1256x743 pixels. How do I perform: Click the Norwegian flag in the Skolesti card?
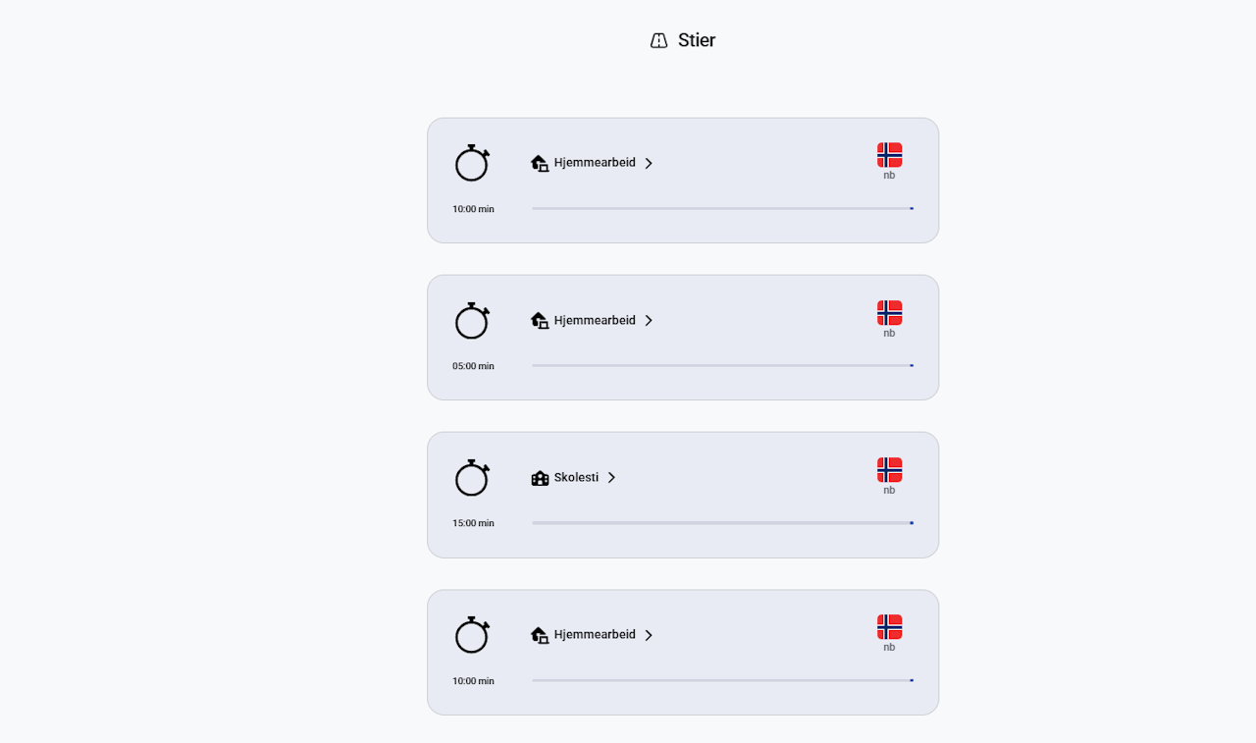click(x=889, y=470)
